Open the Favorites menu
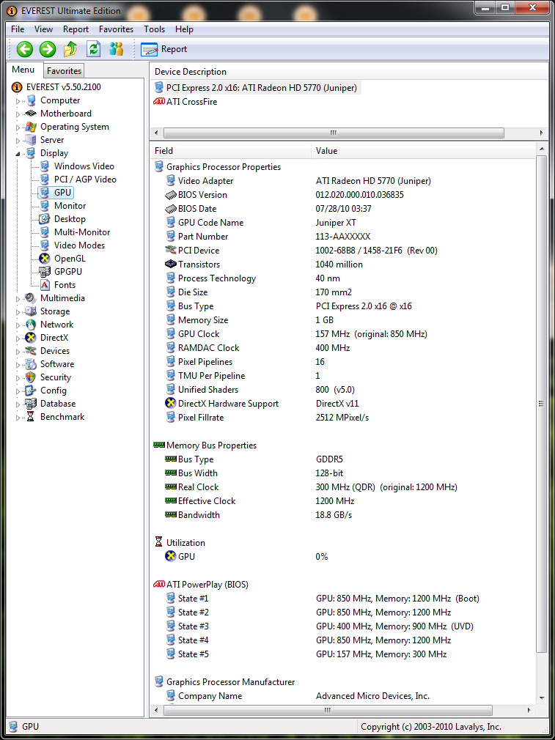Viewport: 555px width, 740px height. click(116, 29)
